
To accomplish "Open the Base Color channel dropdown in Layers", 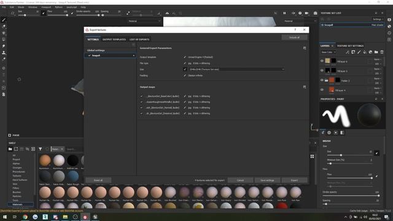I will tap(329, 52).
